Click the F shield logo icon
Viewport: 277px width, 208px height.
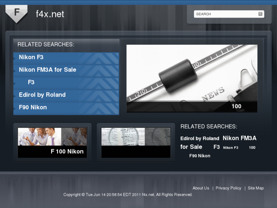pyautogui.click(x=16, y=14)
